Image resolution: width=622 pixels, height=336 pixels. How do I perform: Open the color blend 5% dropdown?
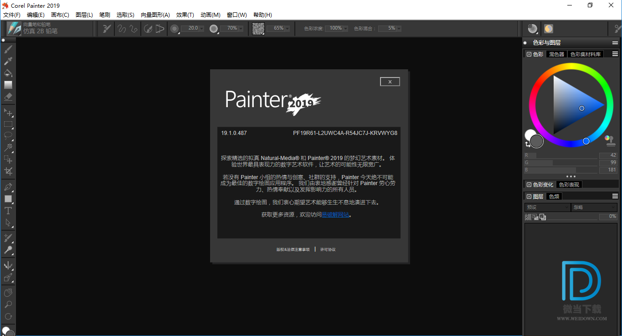coord(399,28)
